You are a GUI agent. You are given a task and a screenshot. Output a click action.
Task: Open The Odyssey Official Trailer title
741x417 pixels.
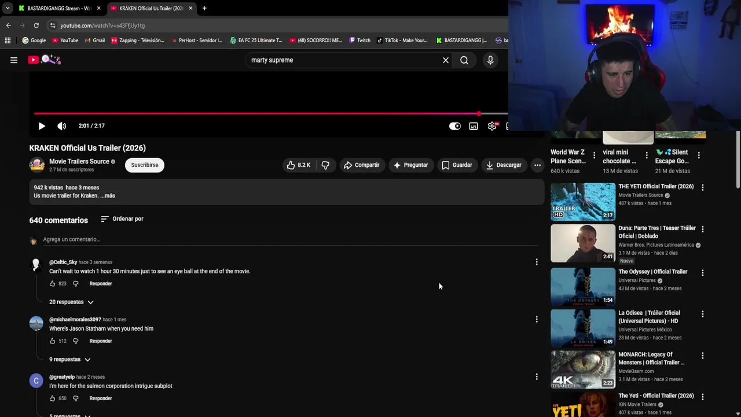tap(653, 272)
